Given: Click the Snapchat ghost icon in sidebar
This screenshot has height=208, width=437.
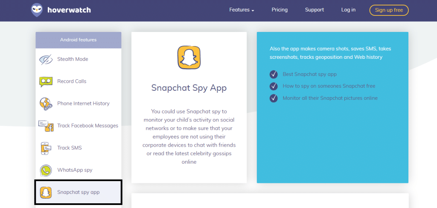Looking at the screenshot, I should click(x=46, y=192).
